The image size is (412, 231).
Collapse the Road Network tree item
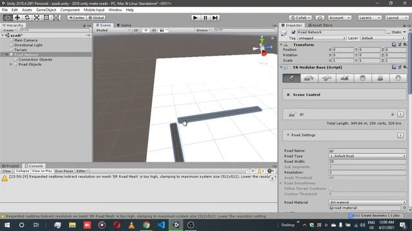7,55
